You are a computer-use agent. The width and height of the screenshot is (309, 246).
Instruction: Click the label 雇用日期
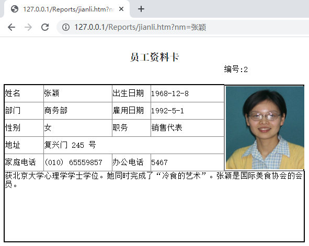(128, 110)
